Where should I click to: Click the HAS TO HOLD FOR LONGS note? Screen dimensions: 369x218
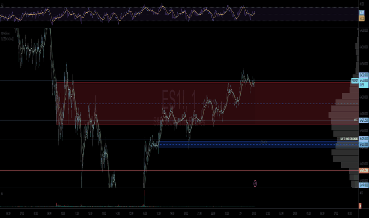click(349, 139)
